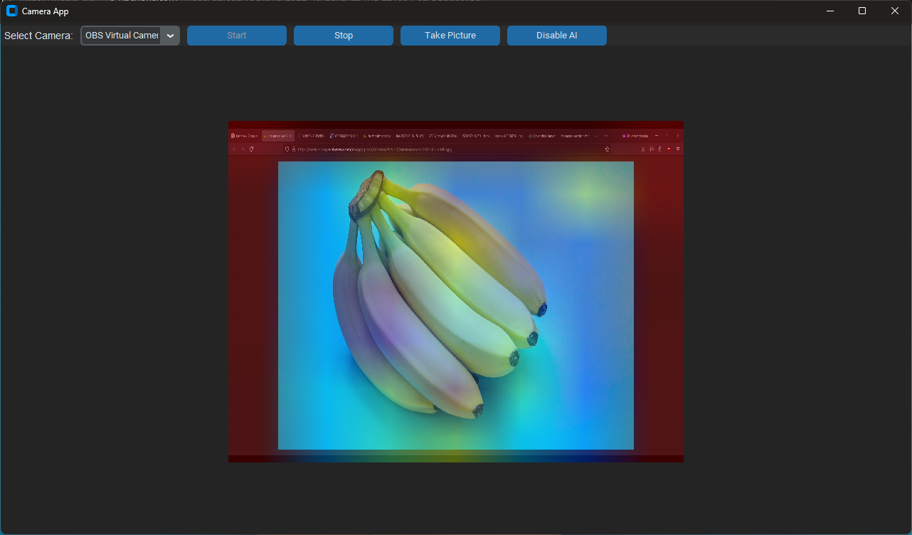Select the highlighted active tab in previewed browser

coord(277,136)
